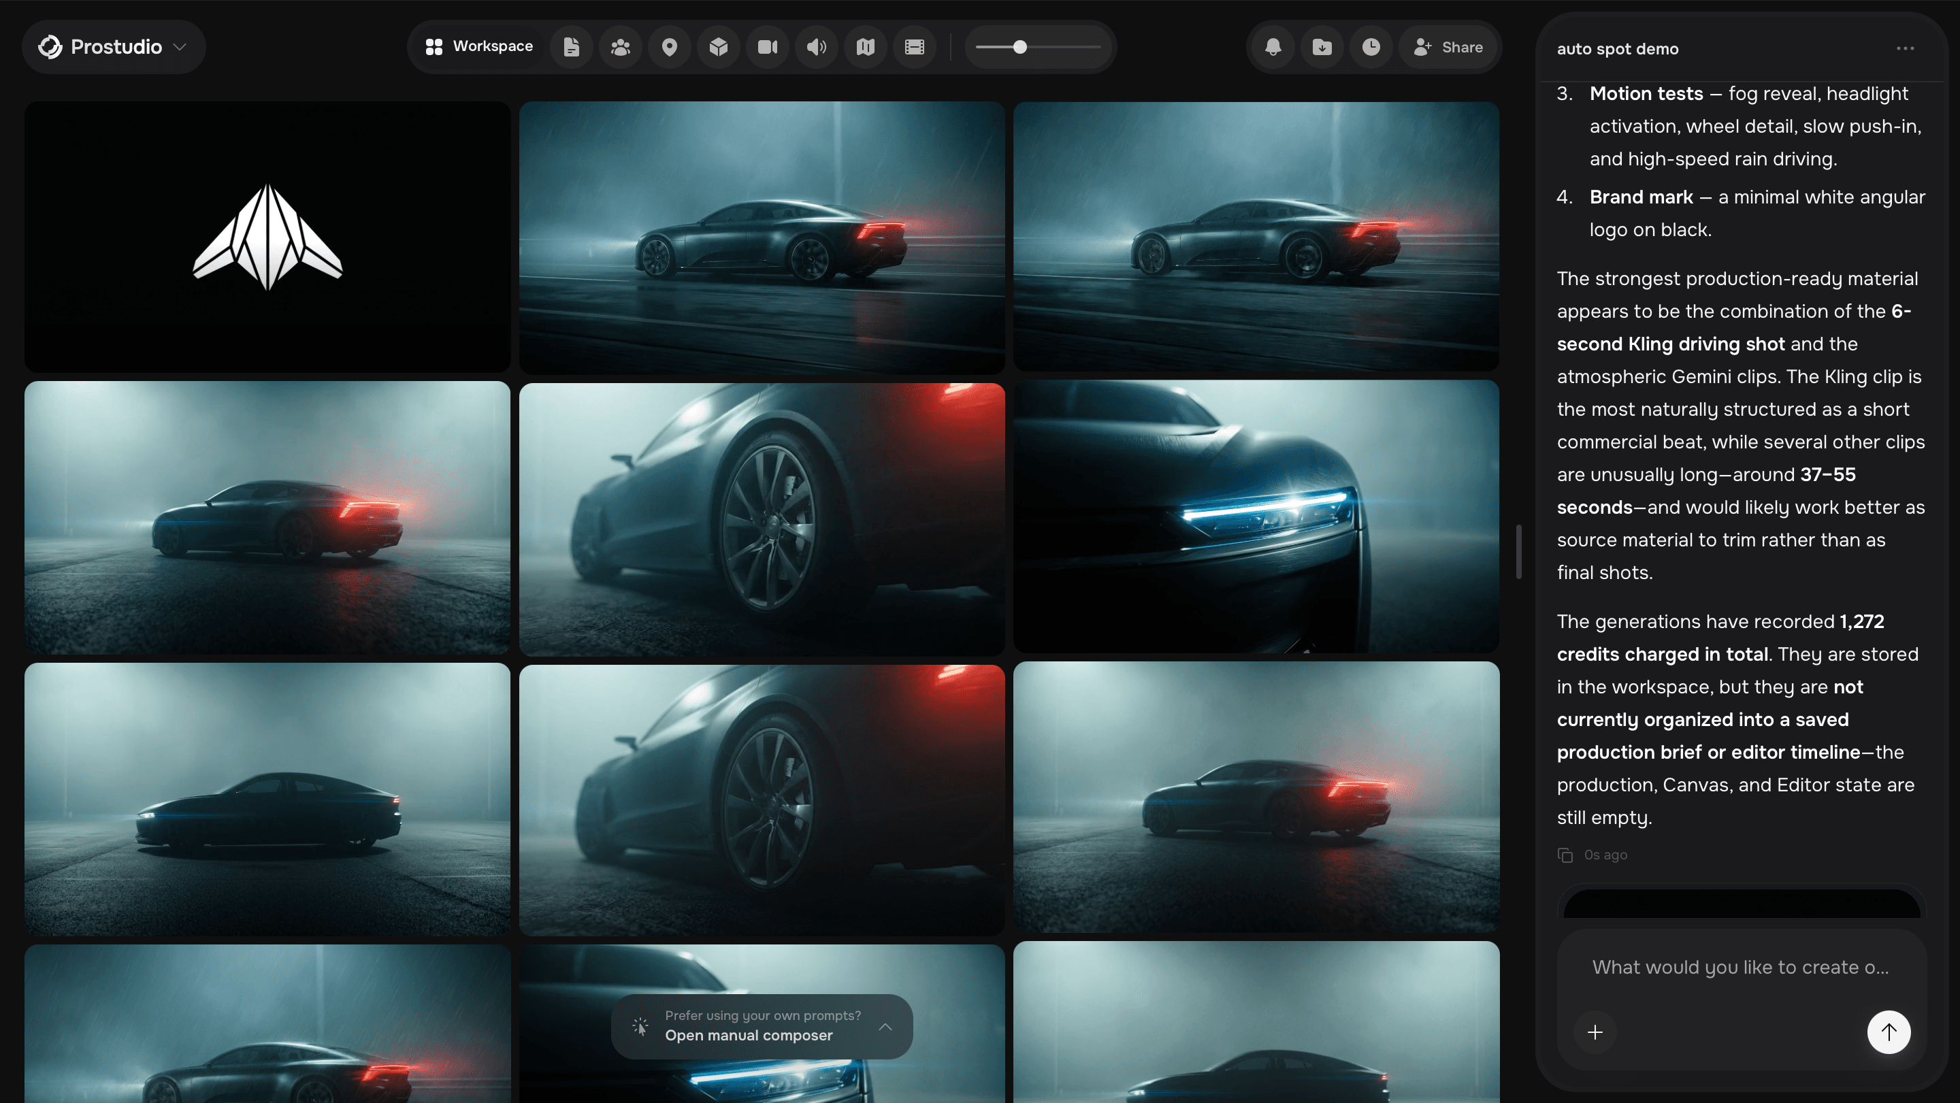
Task: Copy the assistant message icon
Action: pos(1565,855)
